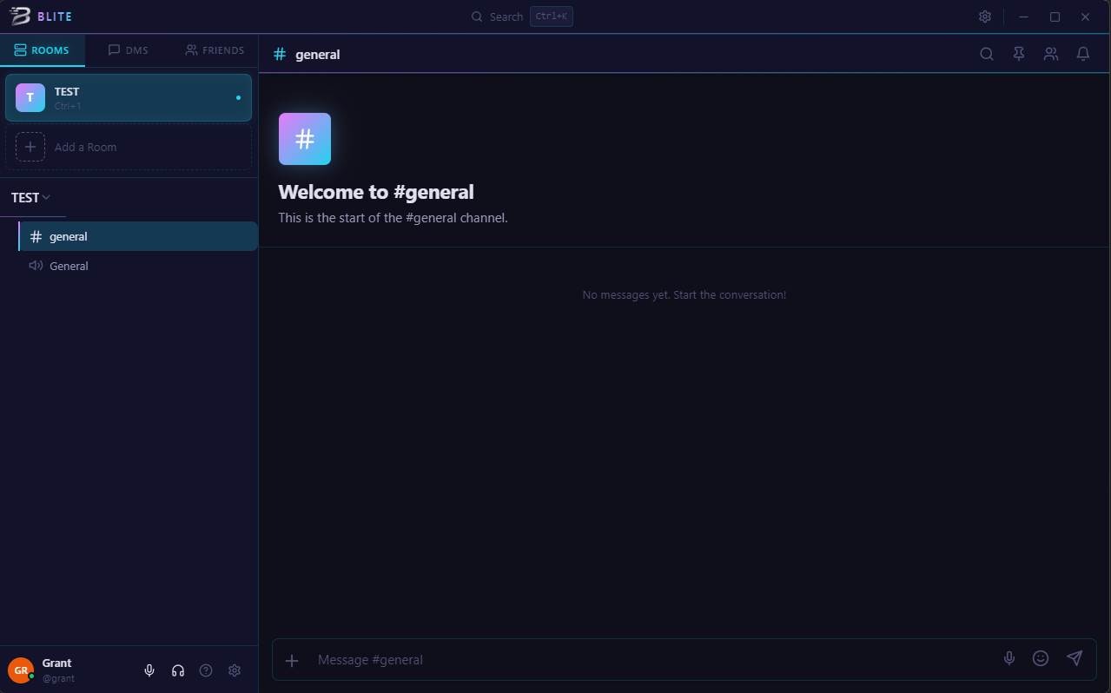The image size is (1111, 693).
Task: Show pinned messages
Action: tap(1019, 54)
